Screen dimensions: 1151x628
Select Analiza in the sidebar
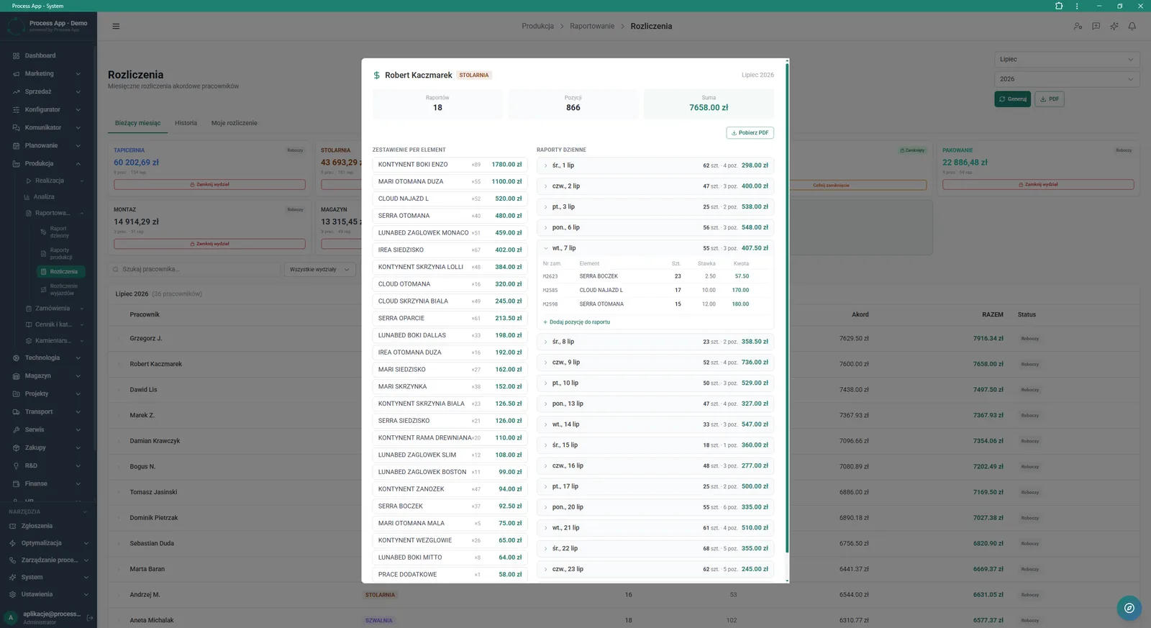click(44, 196)
